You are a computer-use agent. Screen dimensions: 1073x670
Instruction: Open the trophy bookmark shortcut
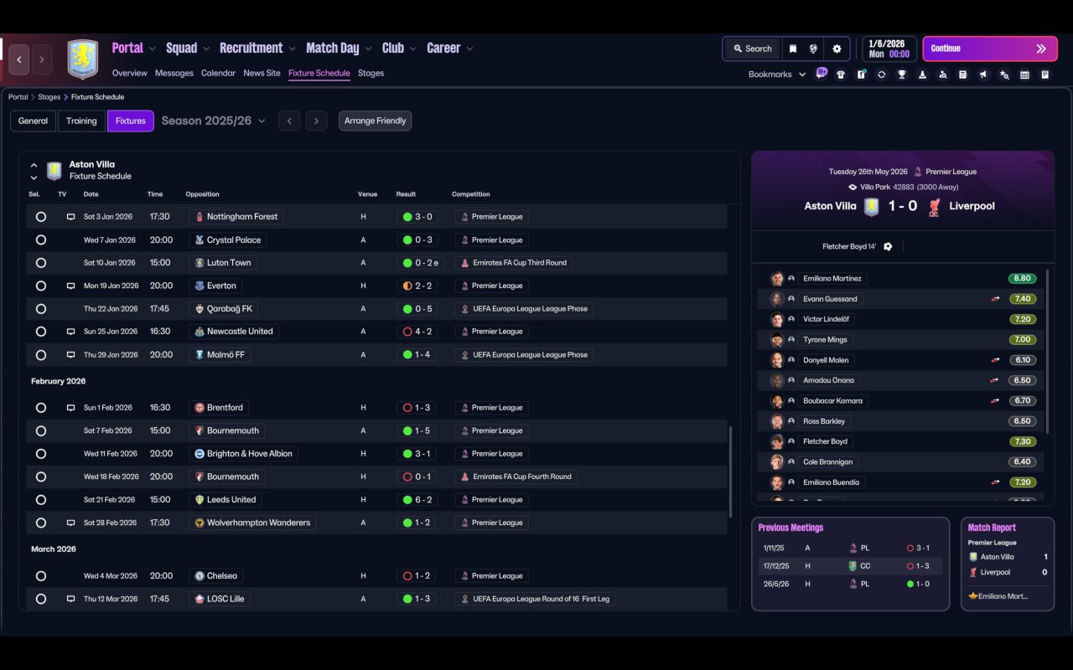click(902, 75)
